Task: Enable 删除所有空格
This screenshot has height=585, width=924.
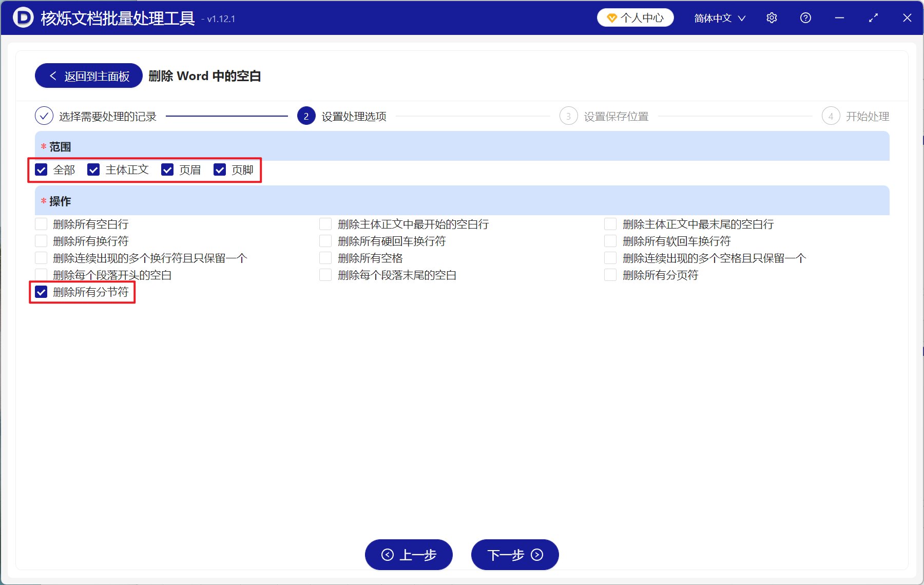Action: coord(325,258)
